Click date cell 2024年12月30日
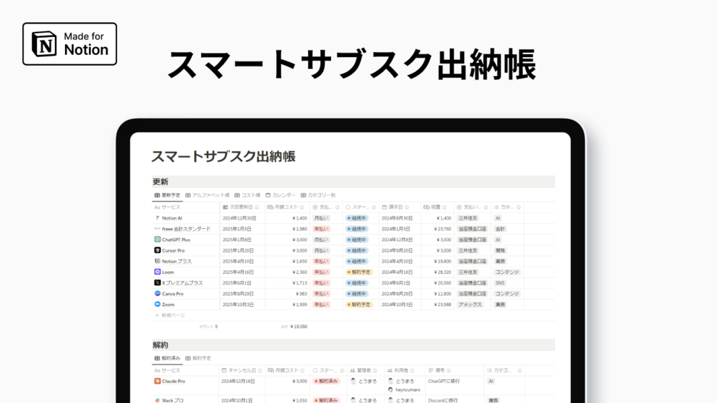The width and height of the screenshot is (717, 403). (x=239, y=218)
